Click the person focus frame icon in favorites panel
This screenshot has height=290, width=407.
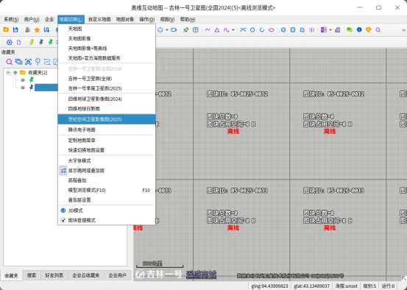pos(28,62)
